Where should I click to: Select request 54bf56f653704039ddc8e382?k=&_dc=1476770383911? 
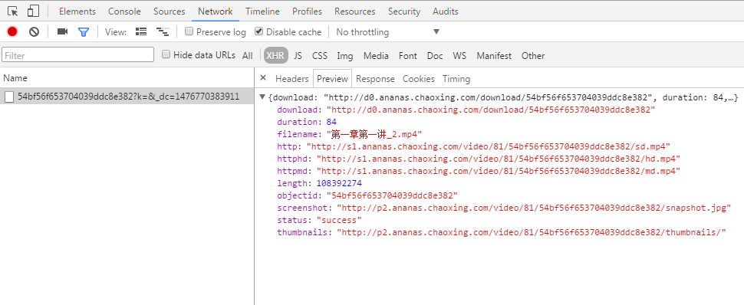[127, 97]
